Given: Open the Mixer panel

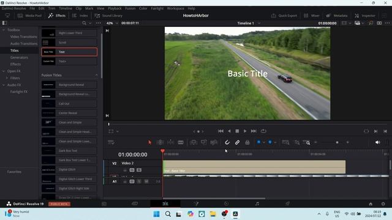Looking at the screenshot, I should [312, 15].
